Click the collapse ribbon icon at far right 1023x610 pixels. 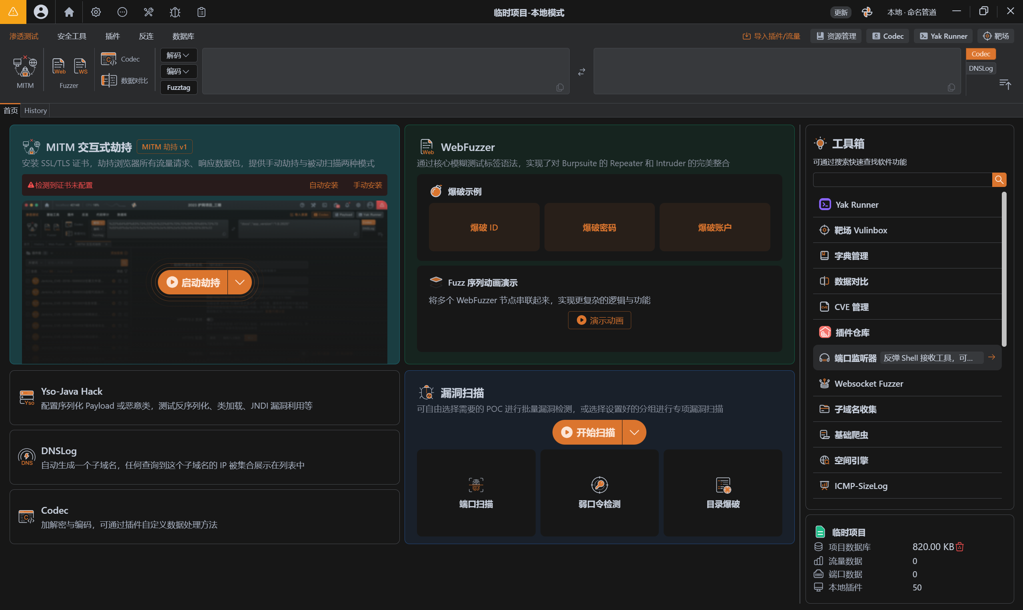1005,84
